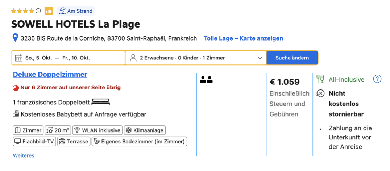The image size is (390, 171).
Task: Click the door icon at Zimmer tag
Action: pos(17,130)
